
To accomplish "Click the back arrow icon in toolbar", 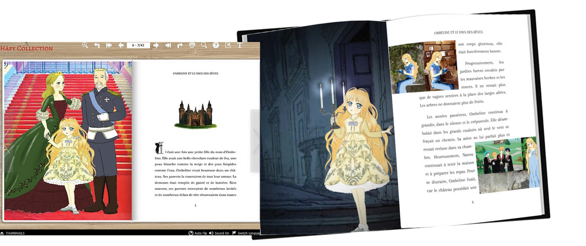I will (x=97, y=45).
